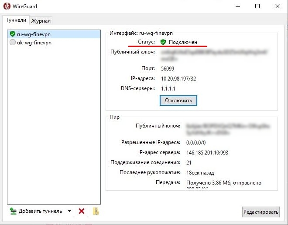Select the ru-wg-finevpn tunnel green shield icon
This screenshot has width=288, height=225.
(x=13, y=34)
